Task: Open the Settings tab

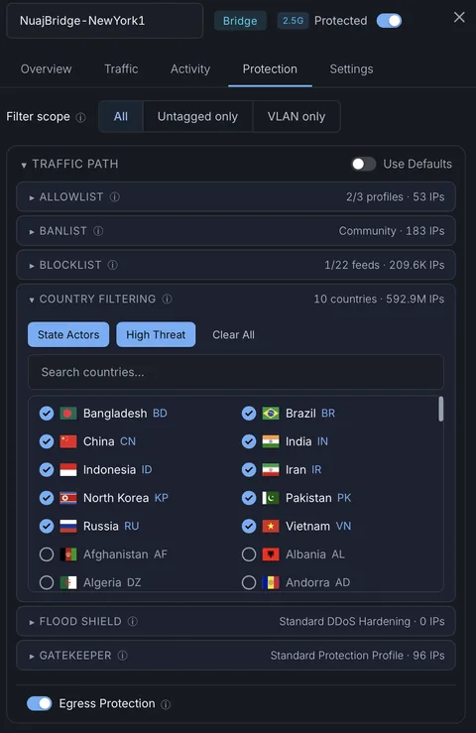Action: tap(352, 69)
